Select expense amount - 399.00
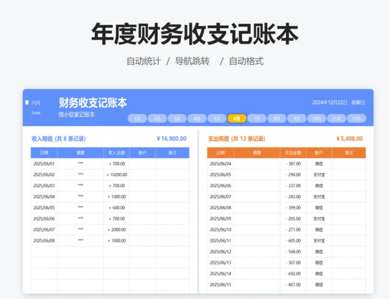Viewport: 390px width, 299px height. tap(293, 208)
